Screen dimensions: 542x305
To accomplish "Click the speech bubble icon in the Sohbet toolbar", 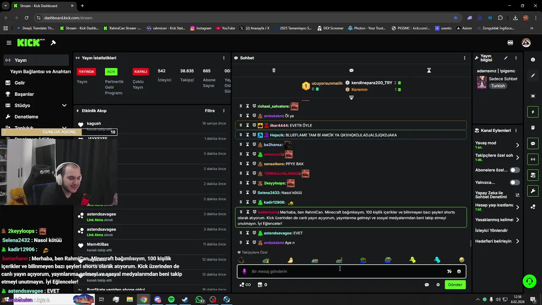I will click(351, 70).
